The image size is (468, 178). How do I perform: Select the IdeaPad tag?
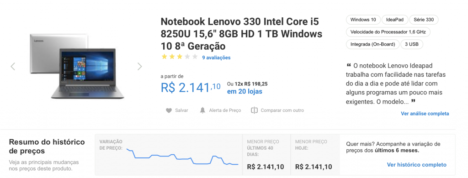pos(395,20)
